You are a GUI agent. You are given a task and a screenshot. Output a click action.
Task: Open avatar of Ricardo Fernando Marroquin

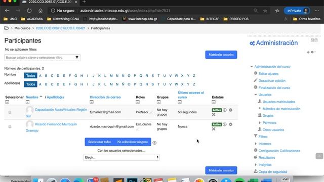click(x=29, y=124)
